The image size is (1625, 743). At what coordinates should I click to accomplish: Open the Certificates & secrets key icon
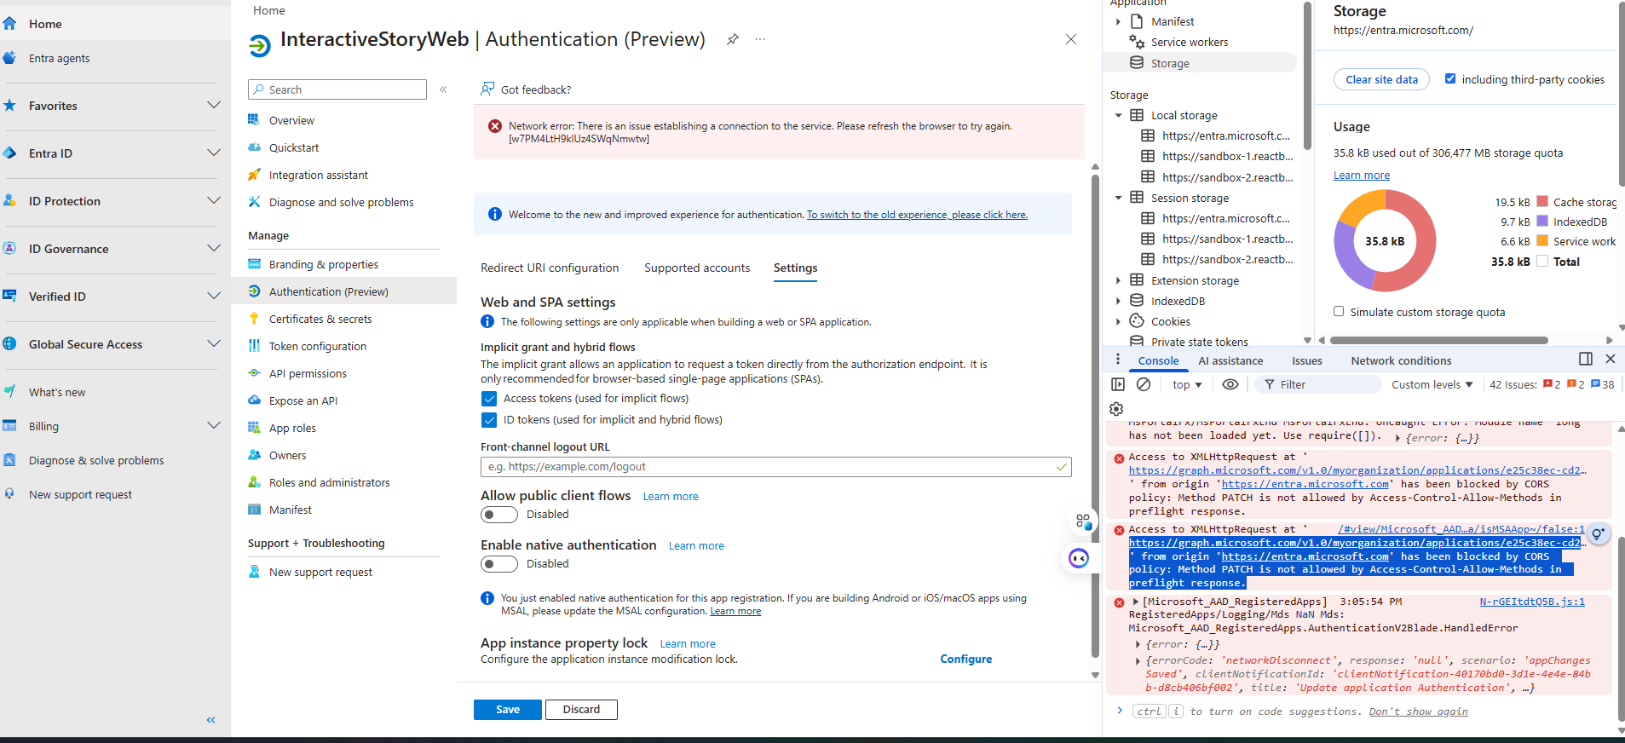pos(254,319)
